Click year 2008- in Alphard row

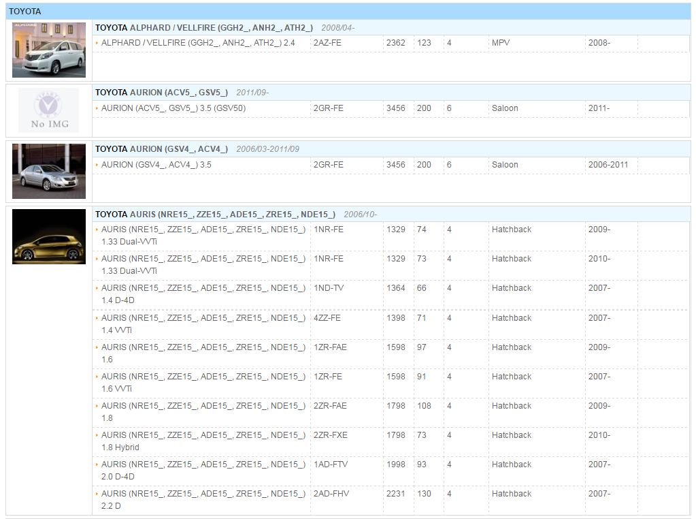click(x=599, y=43)
